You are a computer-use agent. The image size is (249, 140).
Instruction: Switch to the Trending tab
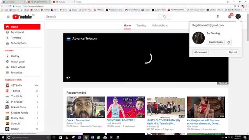click(x=141, y=25)
